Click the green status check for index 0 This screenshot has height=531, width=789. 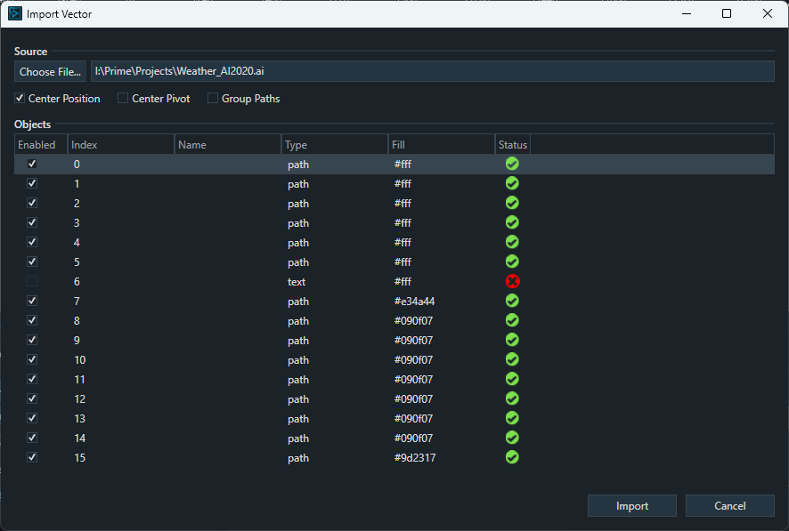pos(512,164)
